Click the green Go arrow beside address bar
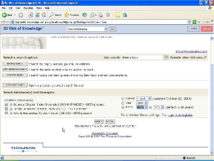 coord(194,22)
